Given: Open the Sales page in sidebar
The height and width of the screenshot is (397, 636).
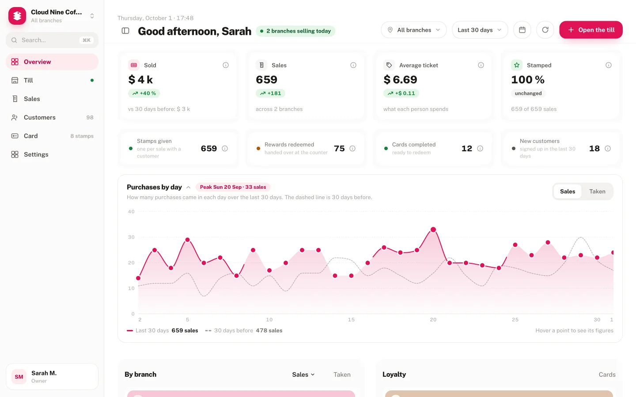Looking at the screenshot, I should coord(52,99).
